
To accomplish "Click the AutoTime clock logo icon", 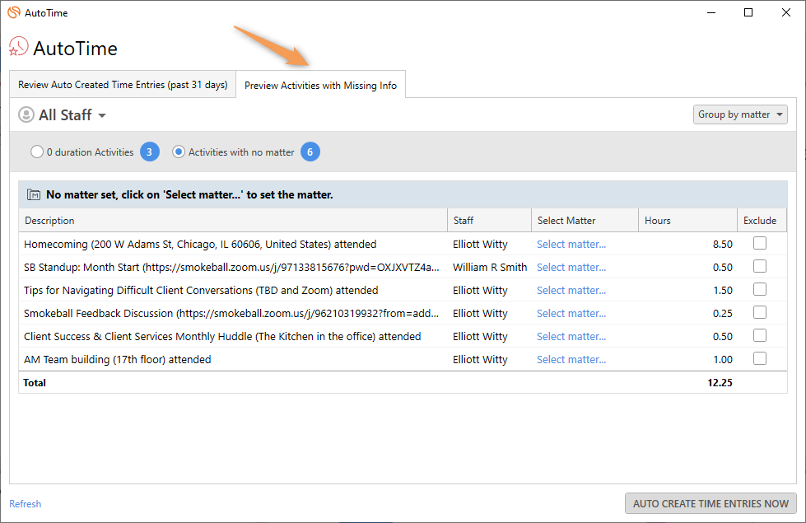I will pos(18,47).
